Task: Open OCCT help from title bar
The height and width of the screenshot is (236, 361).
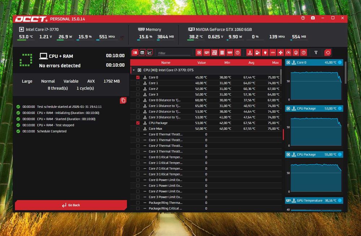Action: (303, 18)
